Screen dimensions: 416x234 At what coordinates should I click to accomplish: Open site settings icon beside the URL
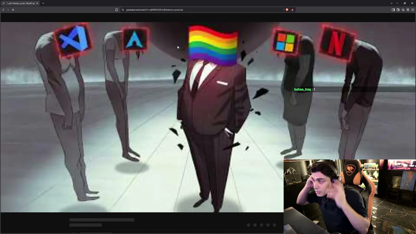(123, 10)
